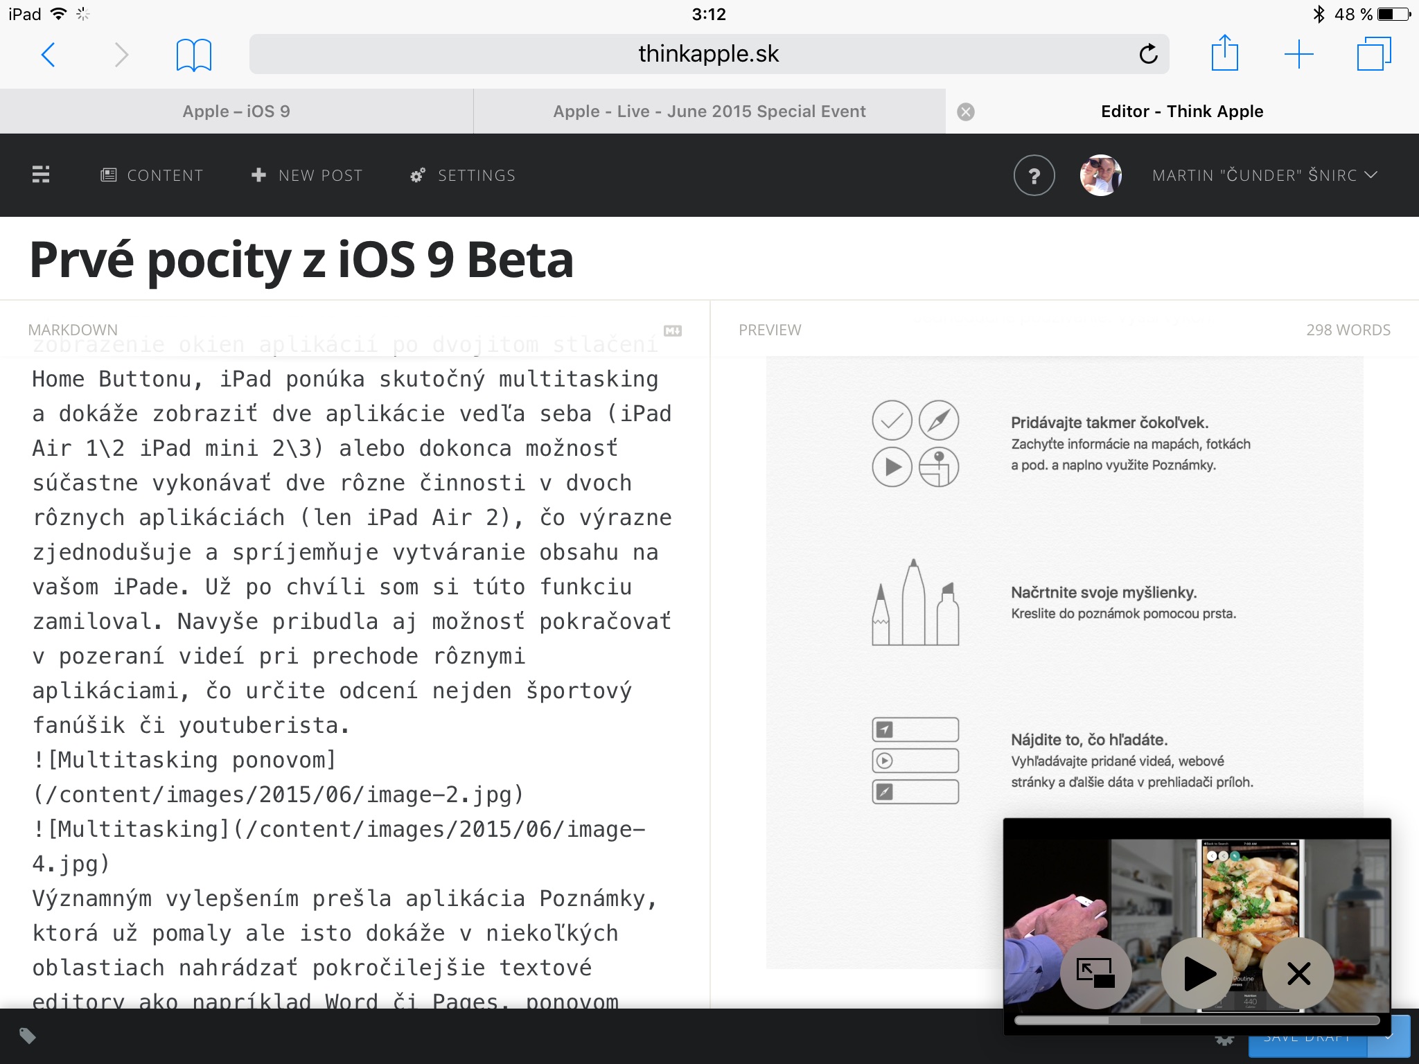Edit the post title Prvé pocity z iOS 9 Beta
The height and width of the screenshot is (1064, 1419).
coord(301,260)
